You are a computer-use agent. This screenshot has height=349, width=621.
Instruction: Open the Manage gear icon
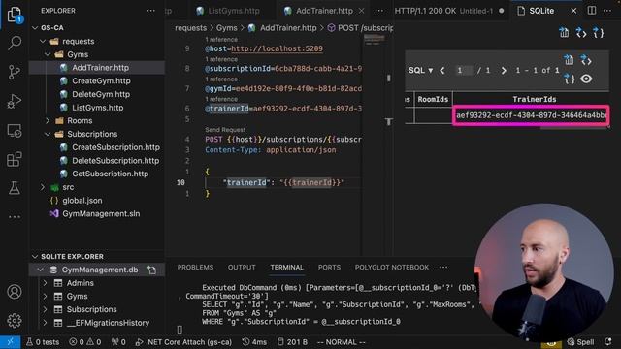pos(15,320)
